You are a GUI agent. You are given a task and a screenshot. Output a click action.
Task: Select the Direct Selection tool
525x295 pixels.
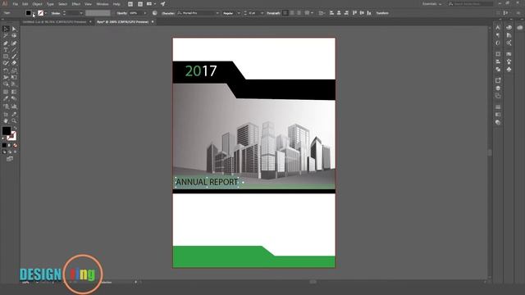pos(14,29)
